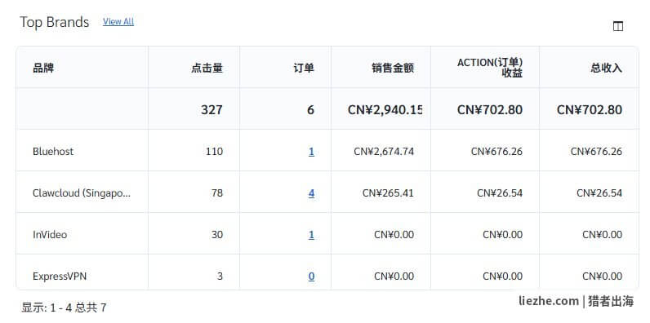Sort by the 点击量 column header

click(207, 68)
